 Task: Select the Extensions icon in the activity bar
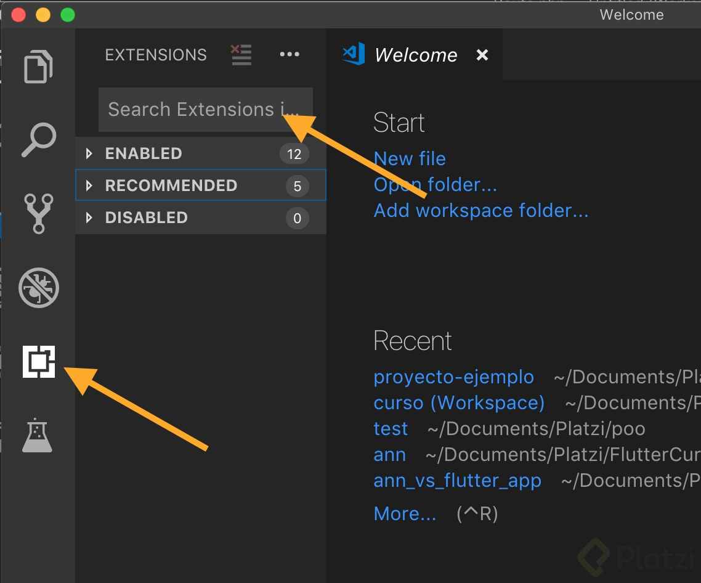(38, 362)
